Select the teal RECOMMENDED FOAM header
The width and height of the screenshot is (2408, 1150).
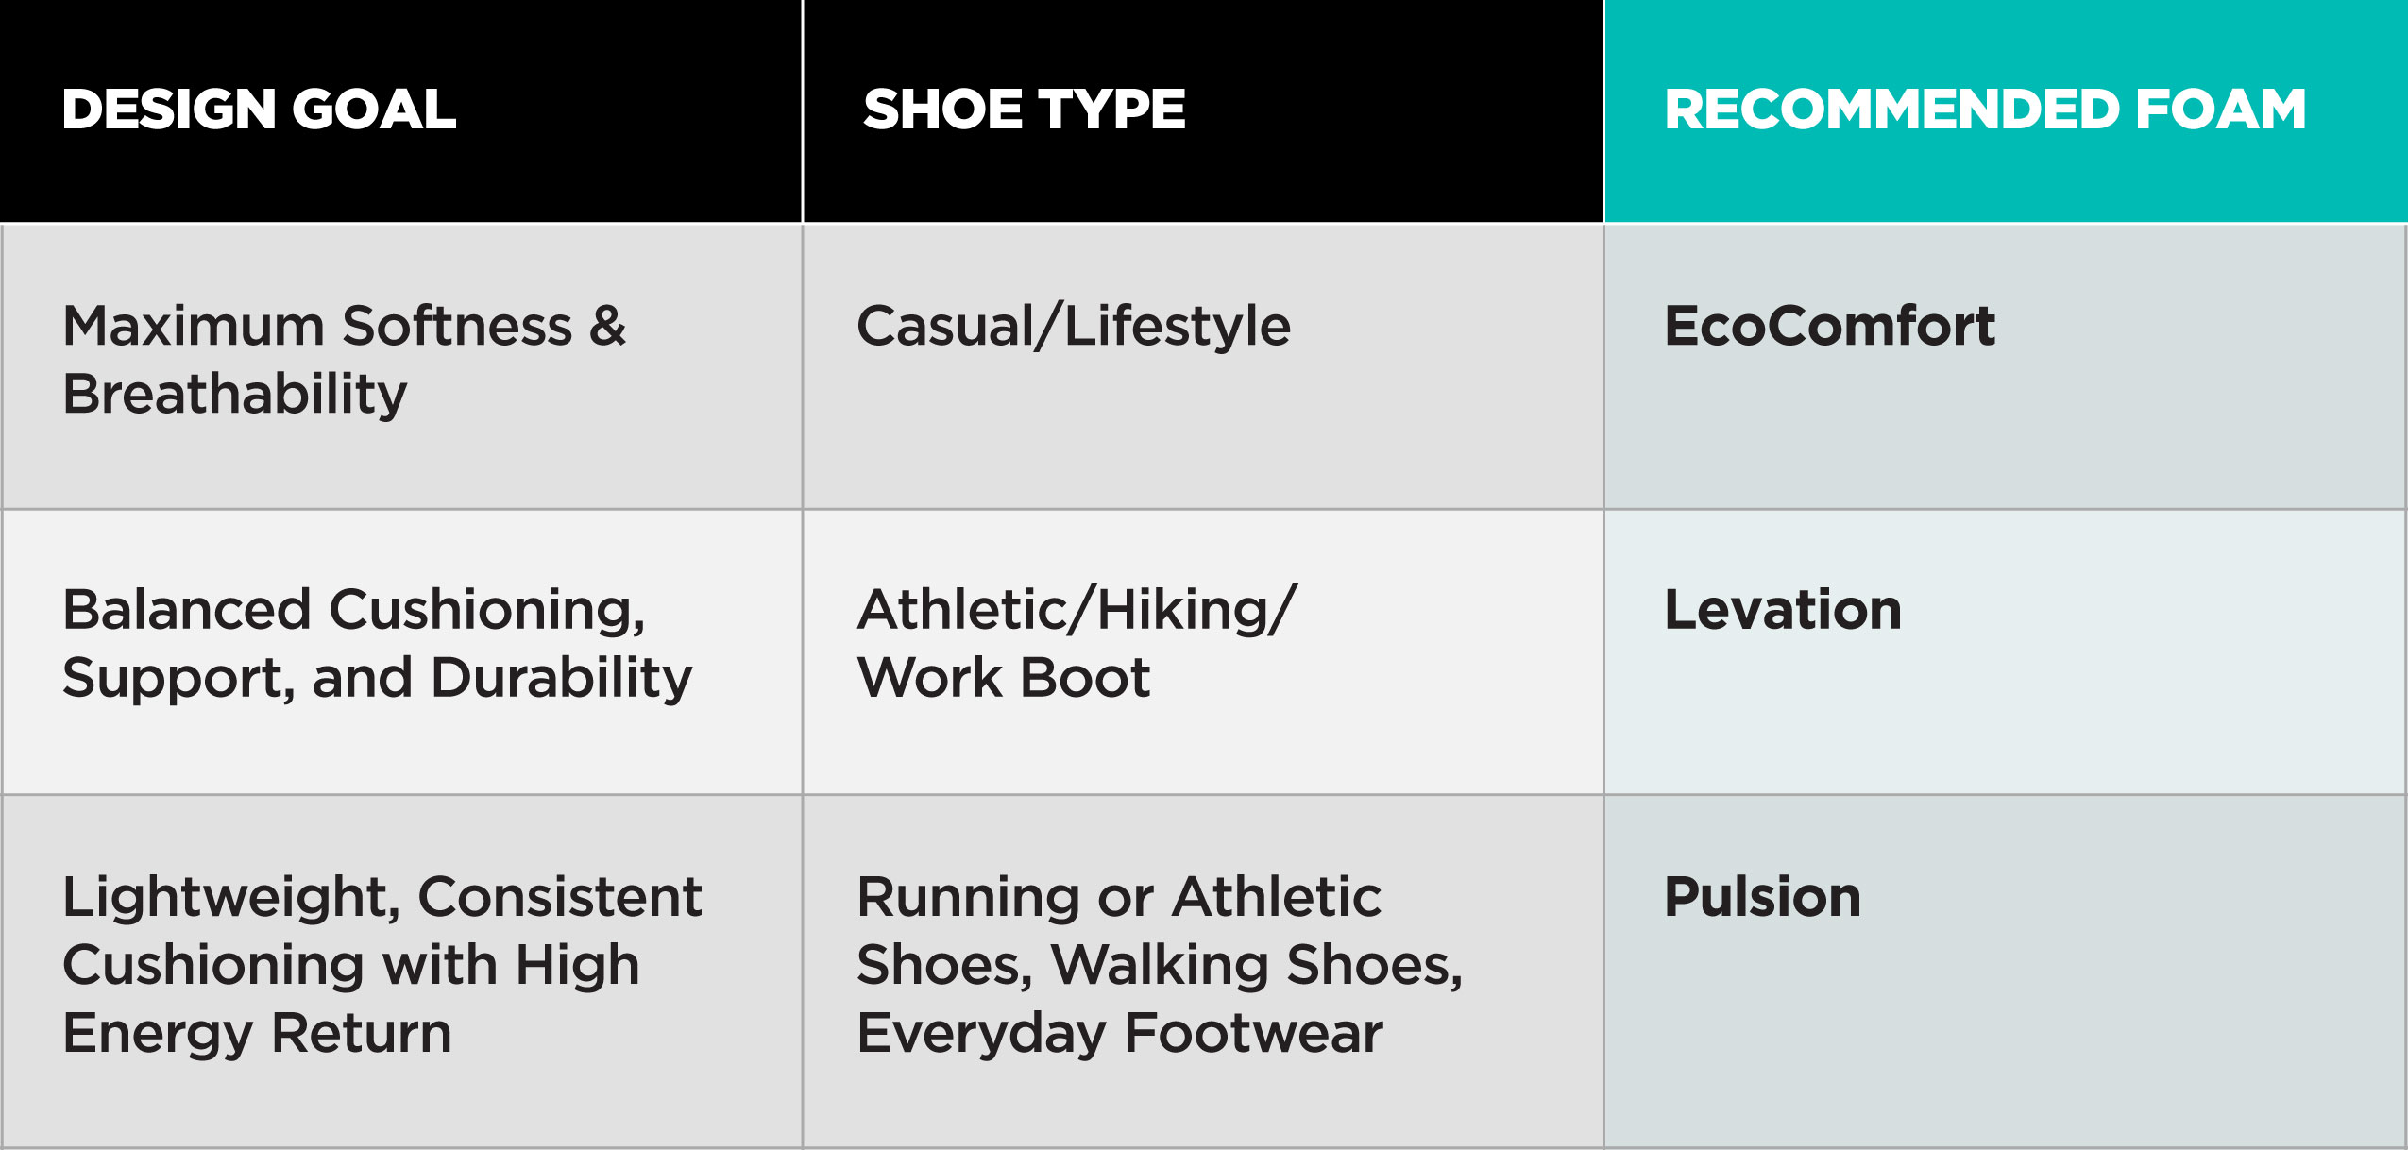point(1985,110)
